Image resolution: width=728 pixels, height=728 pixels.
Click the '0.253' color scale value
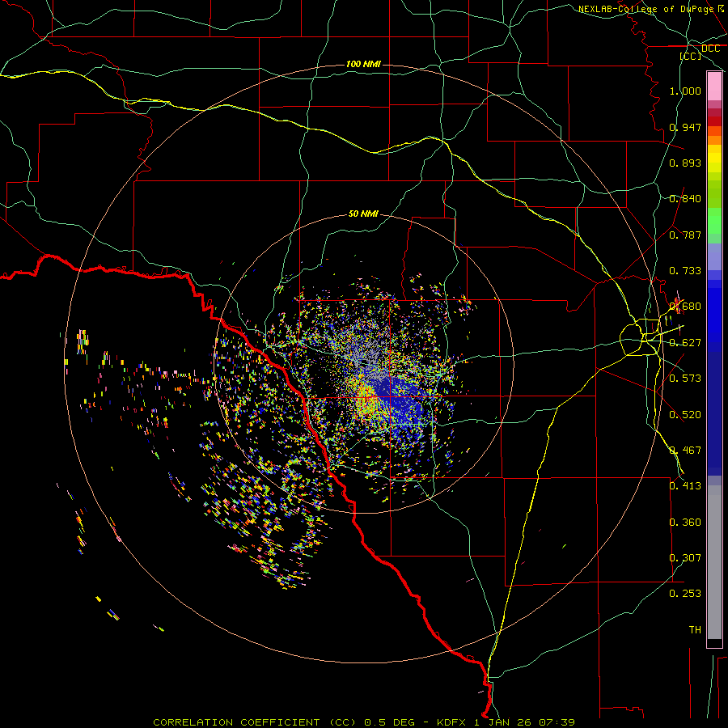(685, 594)
